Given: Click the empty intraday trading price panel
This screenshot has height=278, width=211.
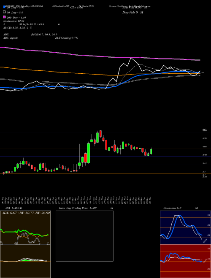Looking at the screenshot, I should point(84,236).
